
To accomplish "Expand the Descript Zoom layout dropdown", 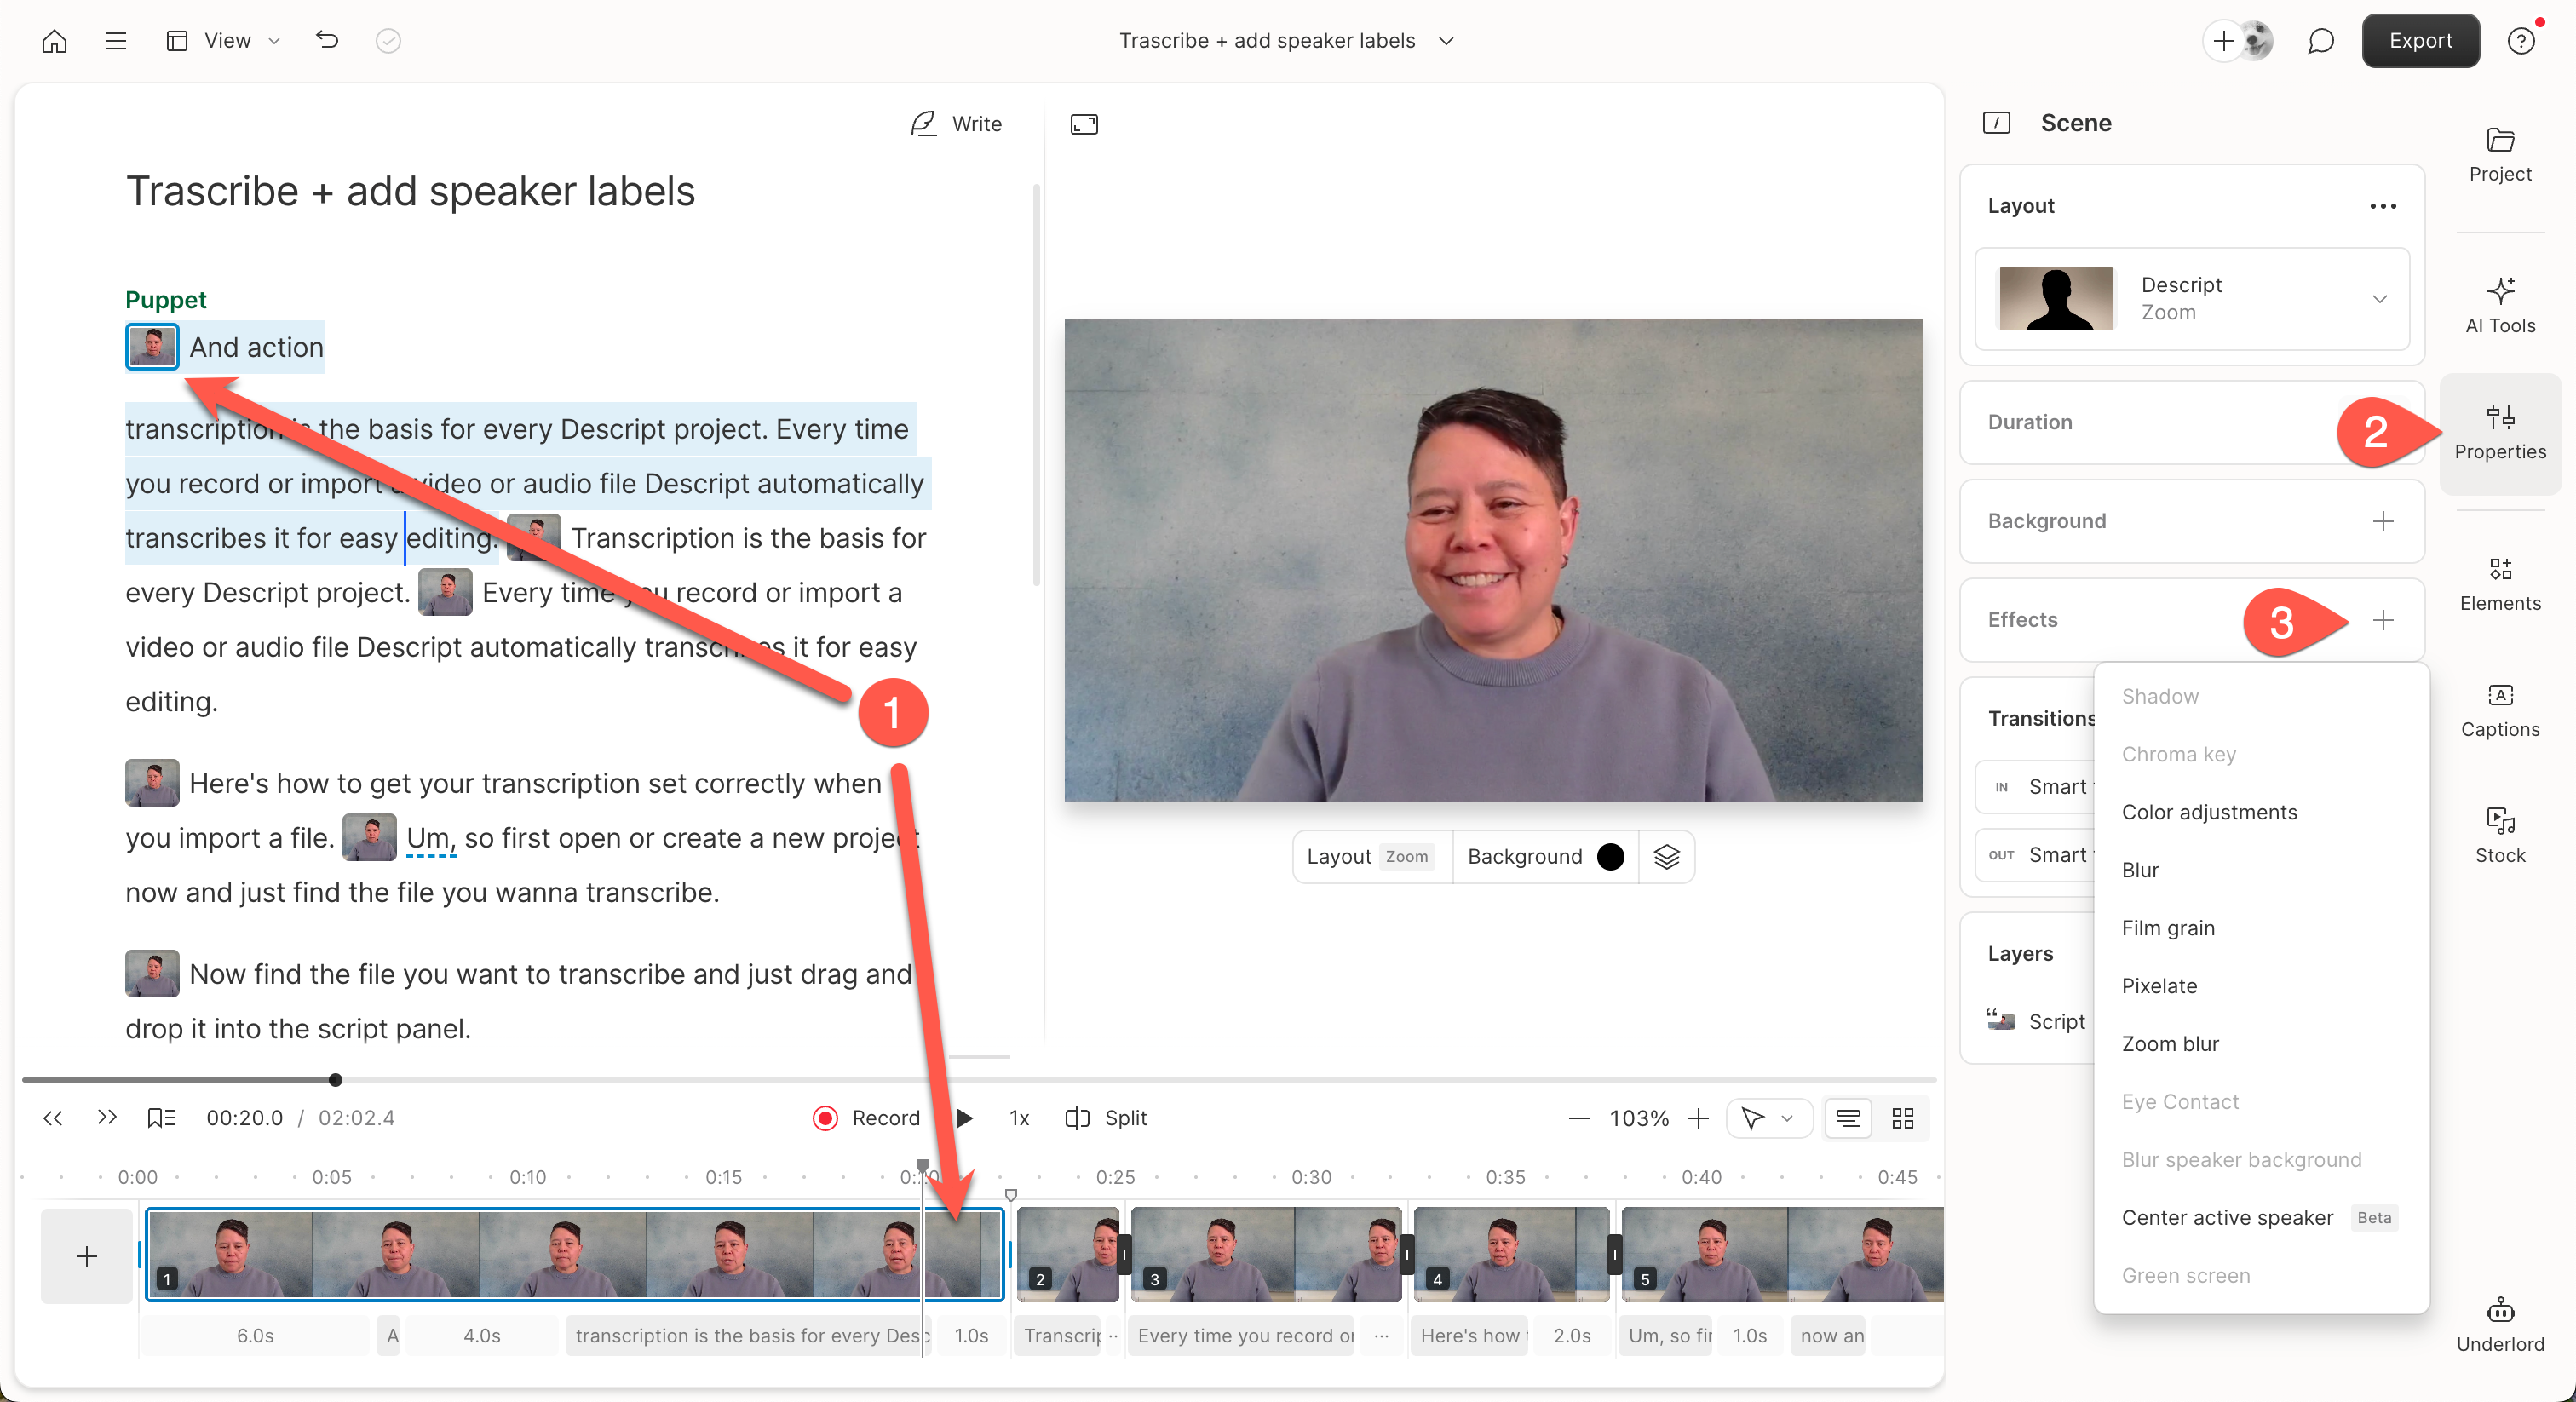I will point(2380,299).
